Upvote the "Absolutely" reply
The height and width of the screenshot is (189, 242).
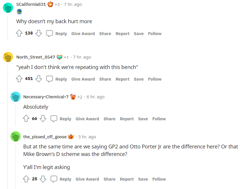(x=26, y=119)
